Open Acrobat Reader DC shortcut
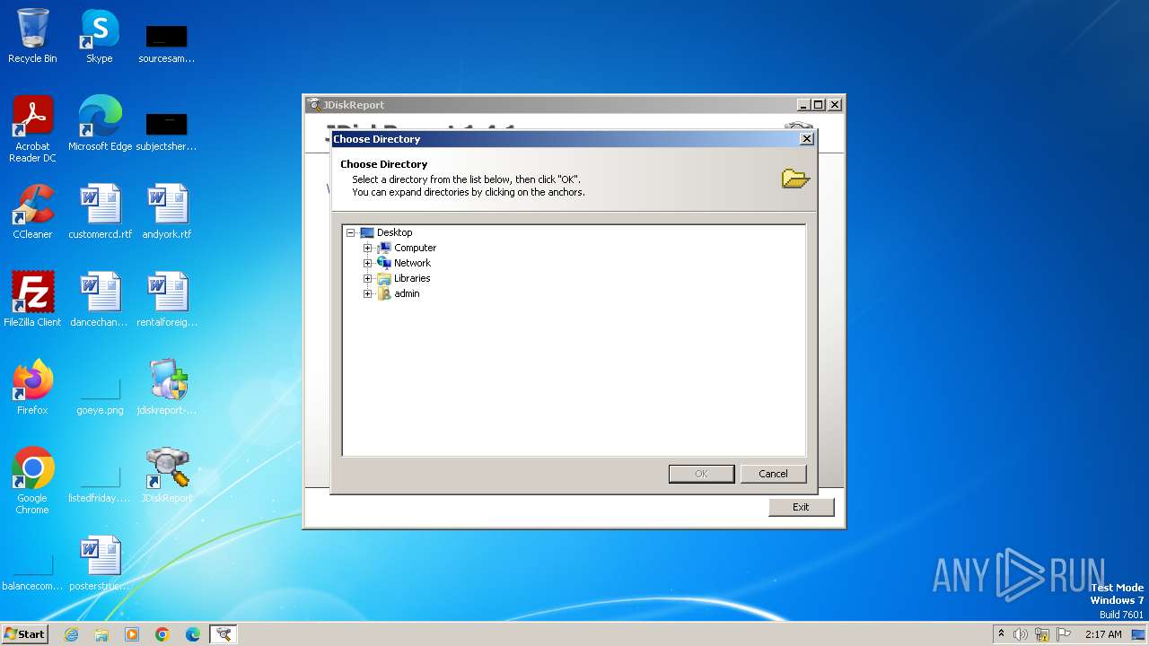Viewport: 1149px width, 646px height. [x=32, y=129]
